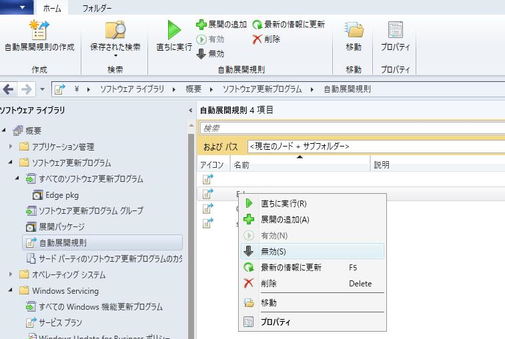505x339 pixels.
Task: Select 無効(S) in the context menu
Action: [274, 251]
